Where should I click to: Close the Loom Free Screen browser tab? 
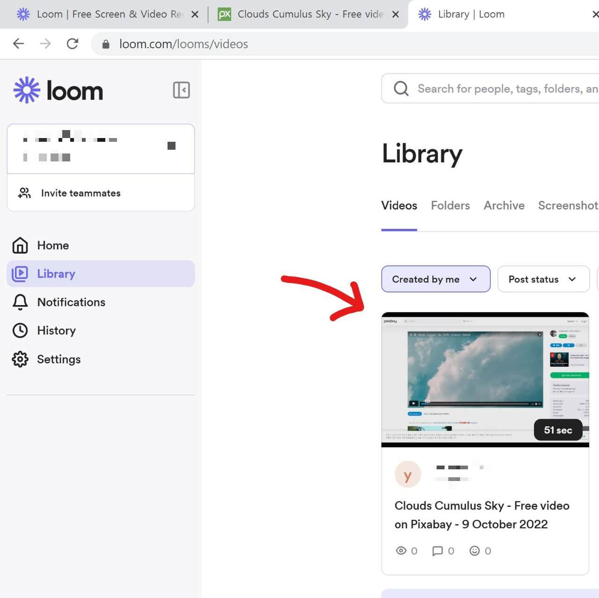click(x=195, y=15)
